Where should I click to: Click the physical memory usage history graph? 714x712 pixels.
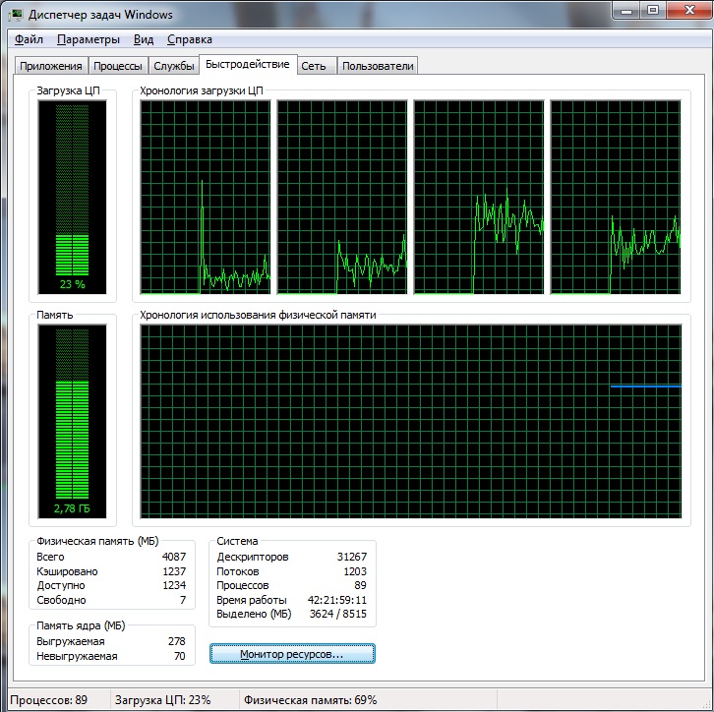coord(411,421)
